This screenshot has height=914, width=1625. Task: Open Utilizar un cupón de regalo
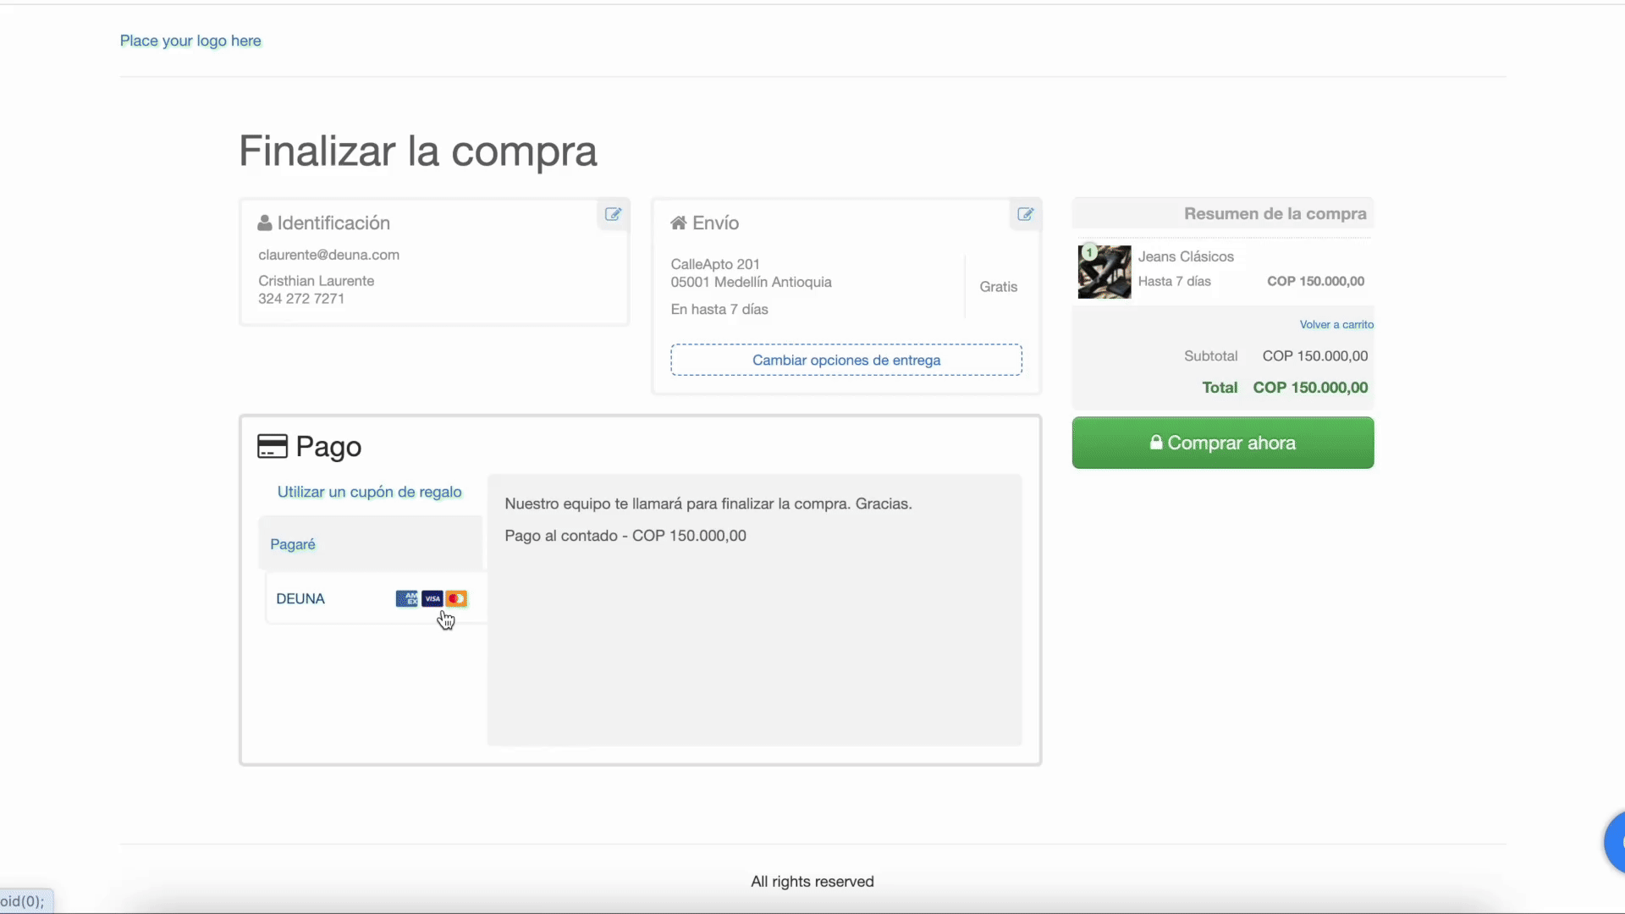369,493
